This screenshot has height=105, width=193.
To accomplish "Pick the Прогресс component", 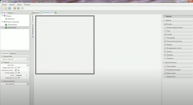I will point(178,55).
